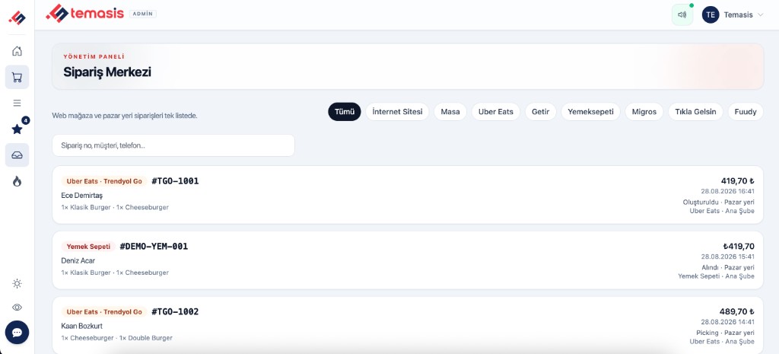
Task: Click the Alındı · Pazar yeri status
Action: point(728,267)
